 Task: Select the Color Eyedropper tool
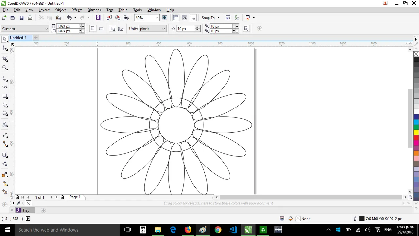5,174
